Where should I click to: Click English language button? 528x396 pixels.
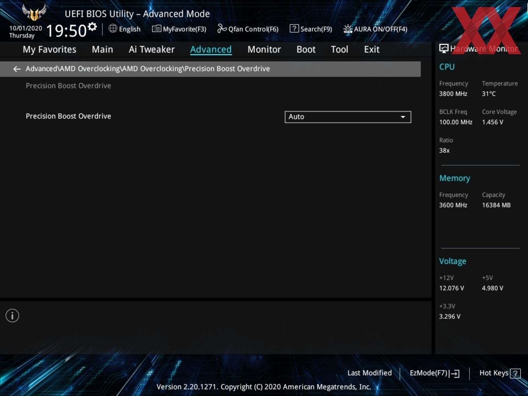pos(130,29)
